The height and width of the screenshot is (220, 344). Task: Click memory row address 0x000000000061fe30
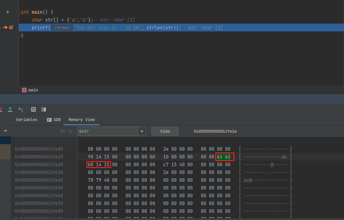coord(39,172)
